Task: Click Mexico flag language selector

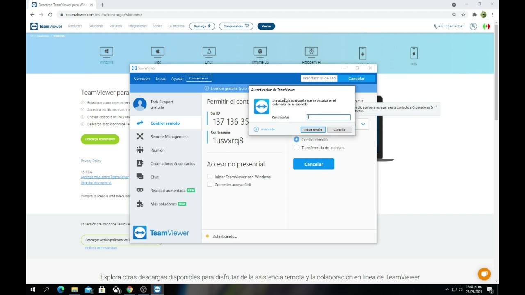Action: click(x=486, y=26)
